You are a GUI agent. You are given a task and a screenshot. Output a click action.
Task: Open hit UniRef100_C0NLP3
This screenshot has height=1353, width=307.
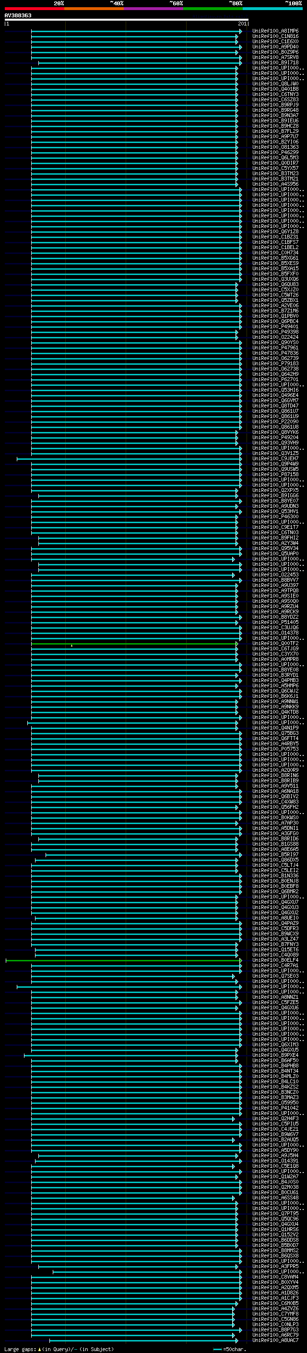click(275, 1324)
